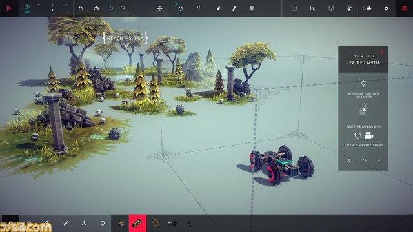Return to the home menu
413x232 pixels.
click(x=404, y=8)
